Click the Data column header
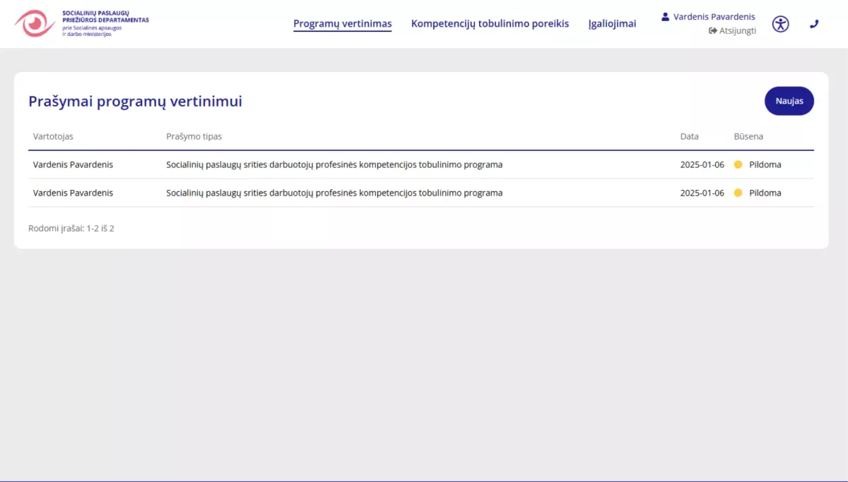Image resolution: width=848 pixels, height=482 pixels. [689, 136]
